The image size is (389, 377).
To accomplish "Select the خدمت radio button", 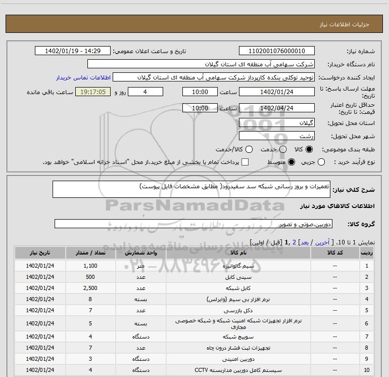I will [x=283, y=149].
